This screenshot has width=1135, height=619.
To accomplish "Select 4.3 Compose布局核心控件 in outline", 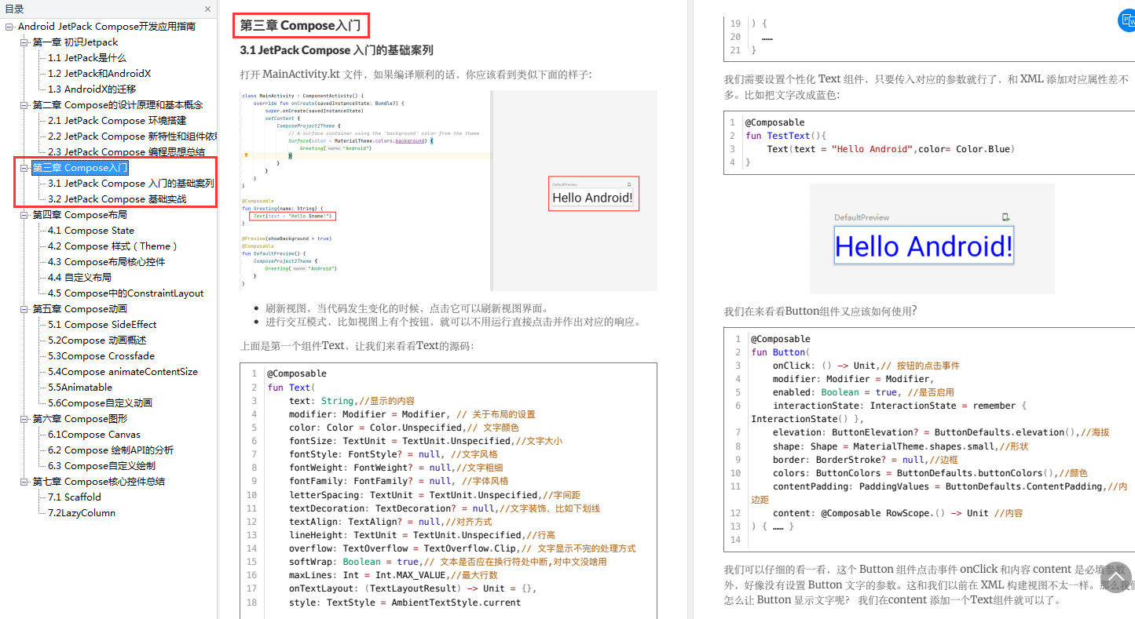I will 106,262.
